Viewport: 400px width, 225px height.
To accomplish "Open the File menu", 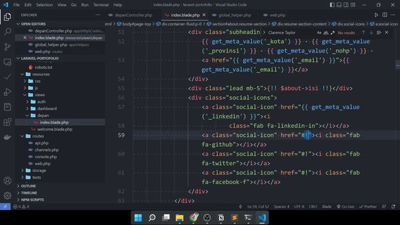I will click(16, 5).
